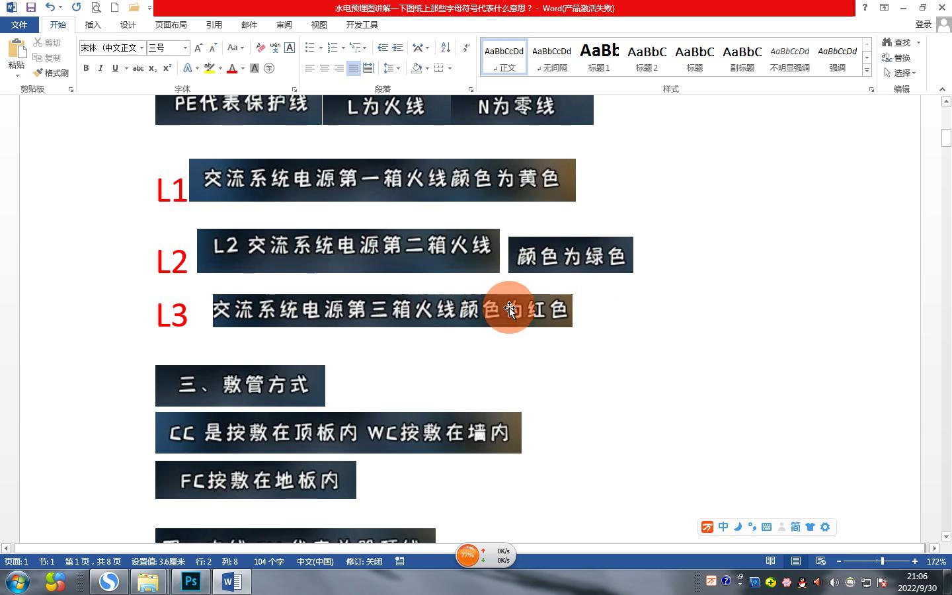Toggle bold formatting

point(86,68)
